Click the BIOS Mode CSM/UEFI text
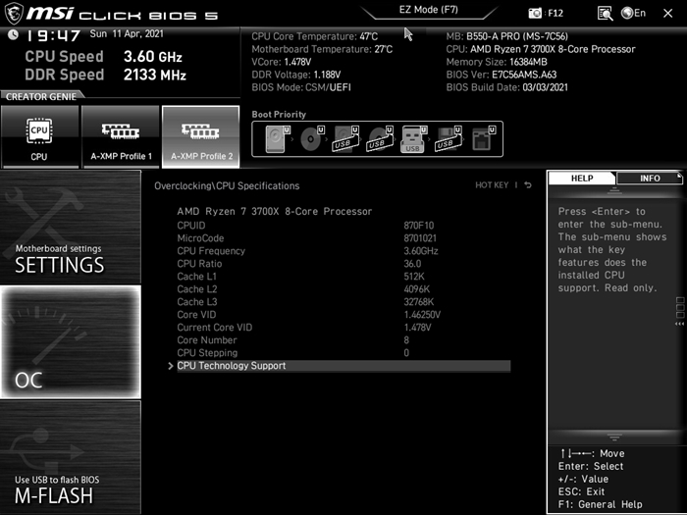This screenshot has width=687, height=515. click(x=301, y=87)
